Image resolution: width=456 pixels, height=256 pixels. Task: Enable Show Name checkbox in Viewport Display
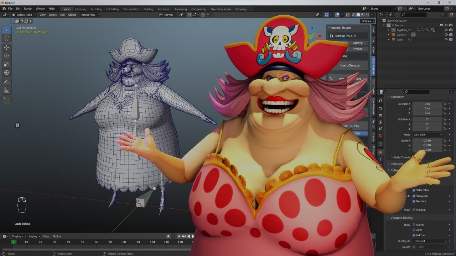(x=414, y=225)
